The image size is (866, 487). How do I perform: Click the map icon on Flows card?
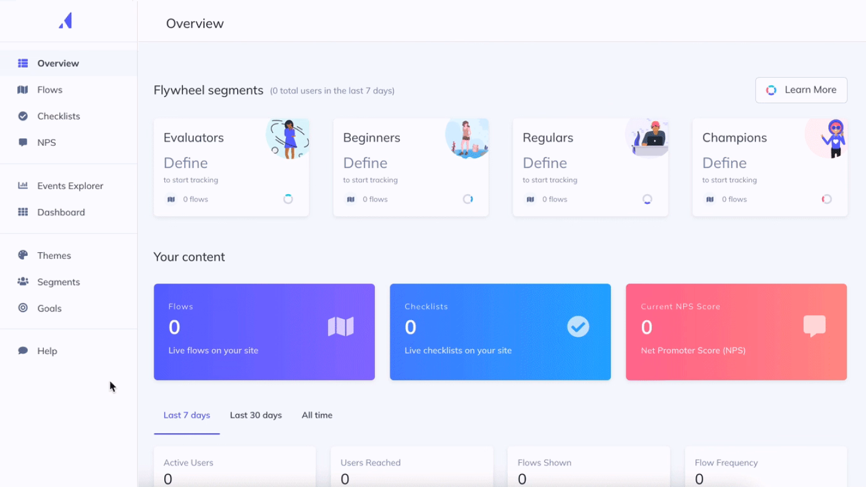[340, 326]
